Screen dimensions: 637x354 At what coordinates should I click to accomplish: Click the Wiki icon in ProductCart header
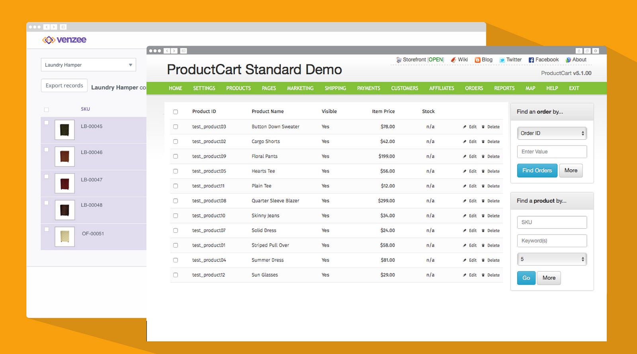point(453,60)
